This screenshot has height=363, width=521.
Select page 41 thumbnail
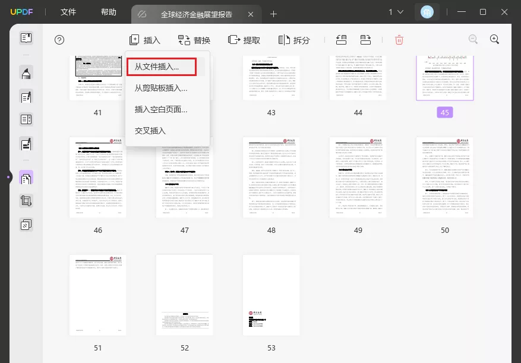tap(97, 78)
